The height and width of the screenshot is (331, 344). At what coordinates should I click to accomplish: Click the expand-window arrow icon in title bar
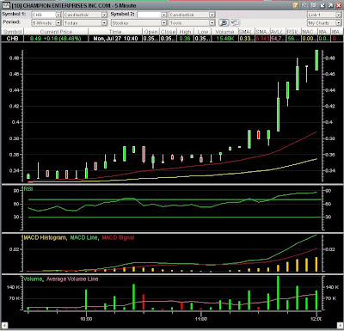[x=330, y=5]
